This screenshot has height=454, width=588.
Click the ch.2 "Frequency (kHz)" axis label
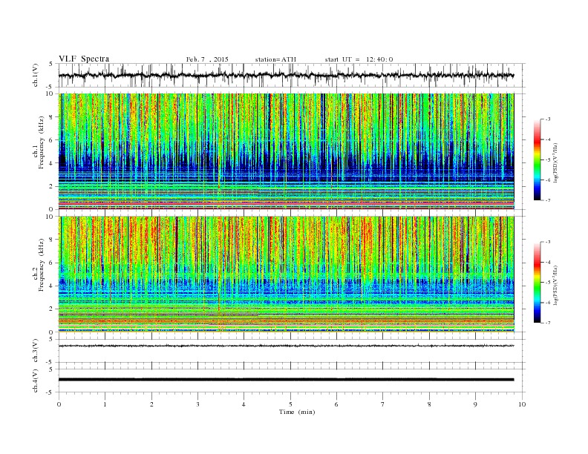point(42,264)
